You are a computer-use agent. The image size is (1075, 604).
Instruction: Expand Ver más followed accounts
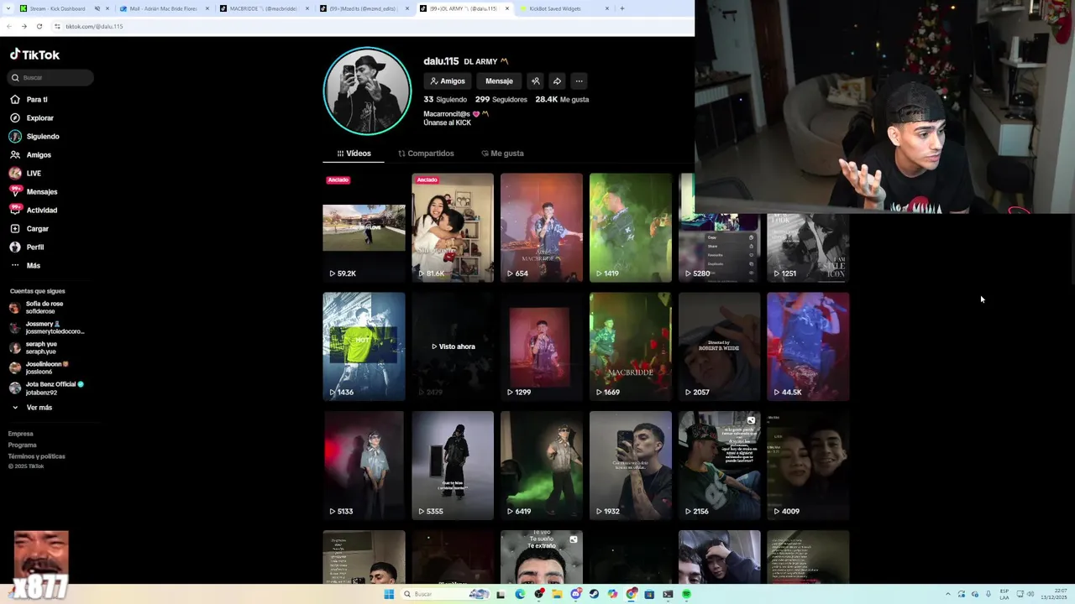click(x=32, y=408)
